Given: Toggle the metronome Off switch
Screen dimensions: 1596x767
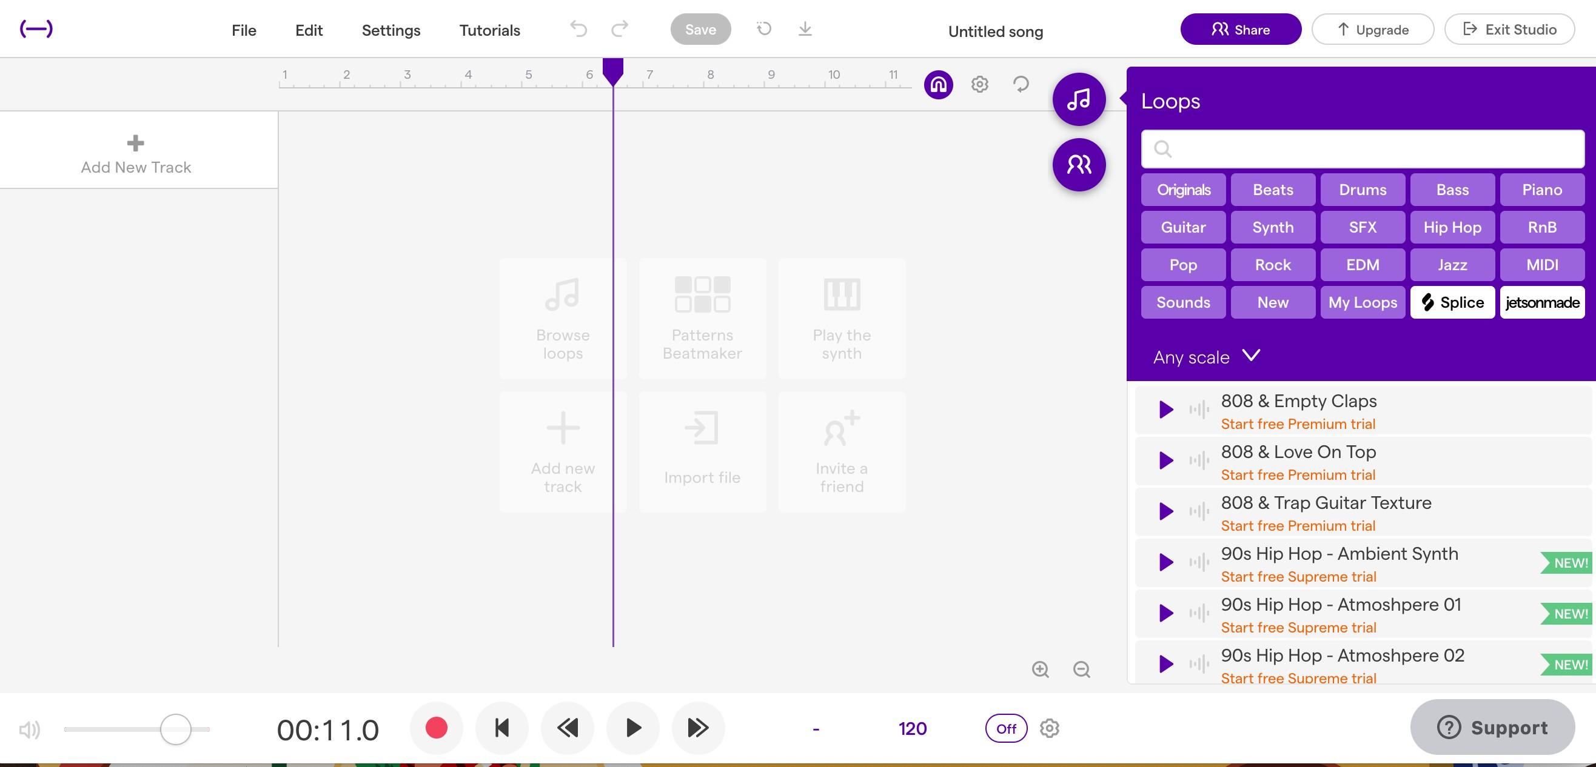Looking at the screenshot, I should click(1005, 729).
